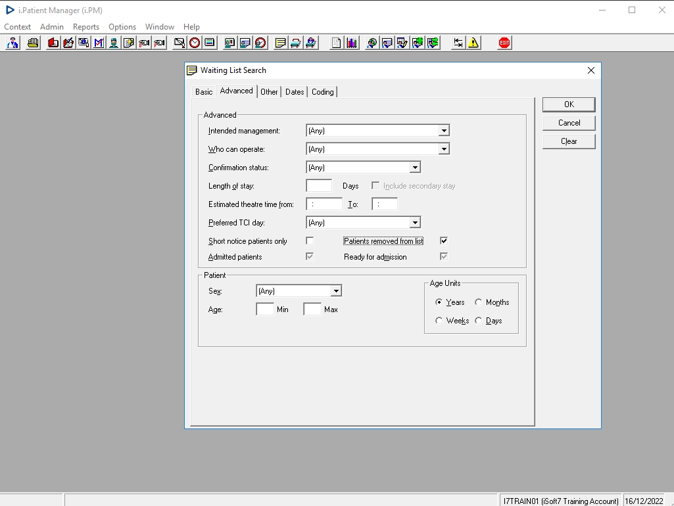The width and height of the screenshot is (674, 506).
Task: Select the Months age unit
Action: coord(479,302)
